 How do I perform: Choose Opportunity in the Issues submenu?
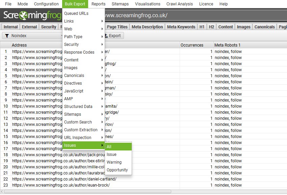(x=118, y=170)
